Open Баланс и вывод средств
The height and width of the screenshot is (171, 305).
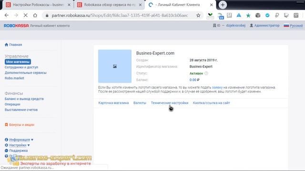coord(24,99)
